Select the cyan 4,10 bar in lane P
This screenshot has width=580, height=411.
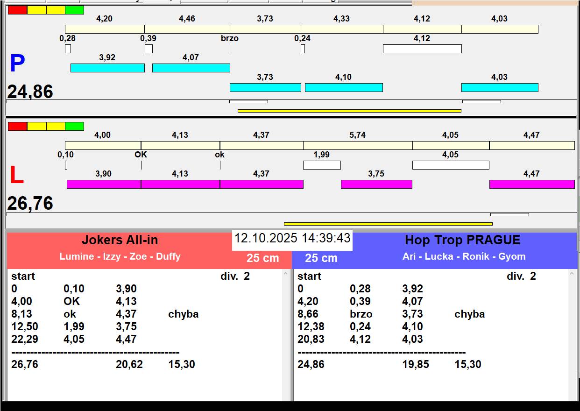click(344, 87)
